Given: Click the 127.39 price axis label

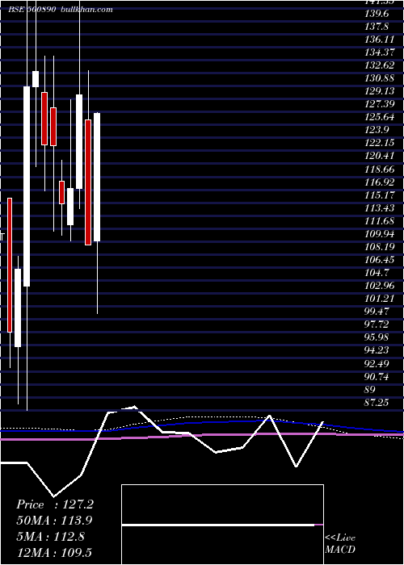Looking at the screenshot, I should coord(379,104).
